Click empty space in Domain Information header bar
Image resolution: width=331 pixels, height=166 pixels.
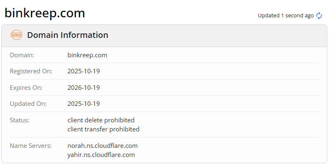point(215,35)
